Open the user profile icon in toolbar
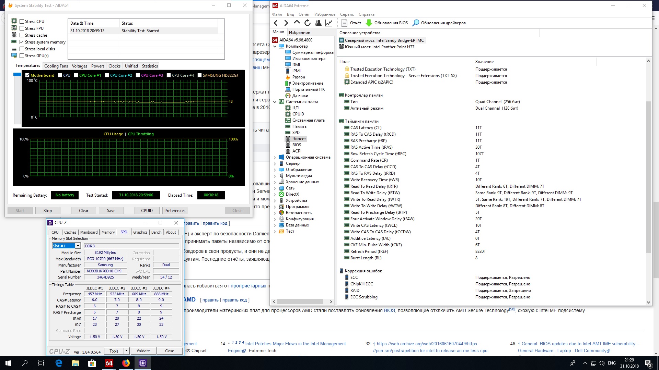659x370 pixels. pos(318,23)
